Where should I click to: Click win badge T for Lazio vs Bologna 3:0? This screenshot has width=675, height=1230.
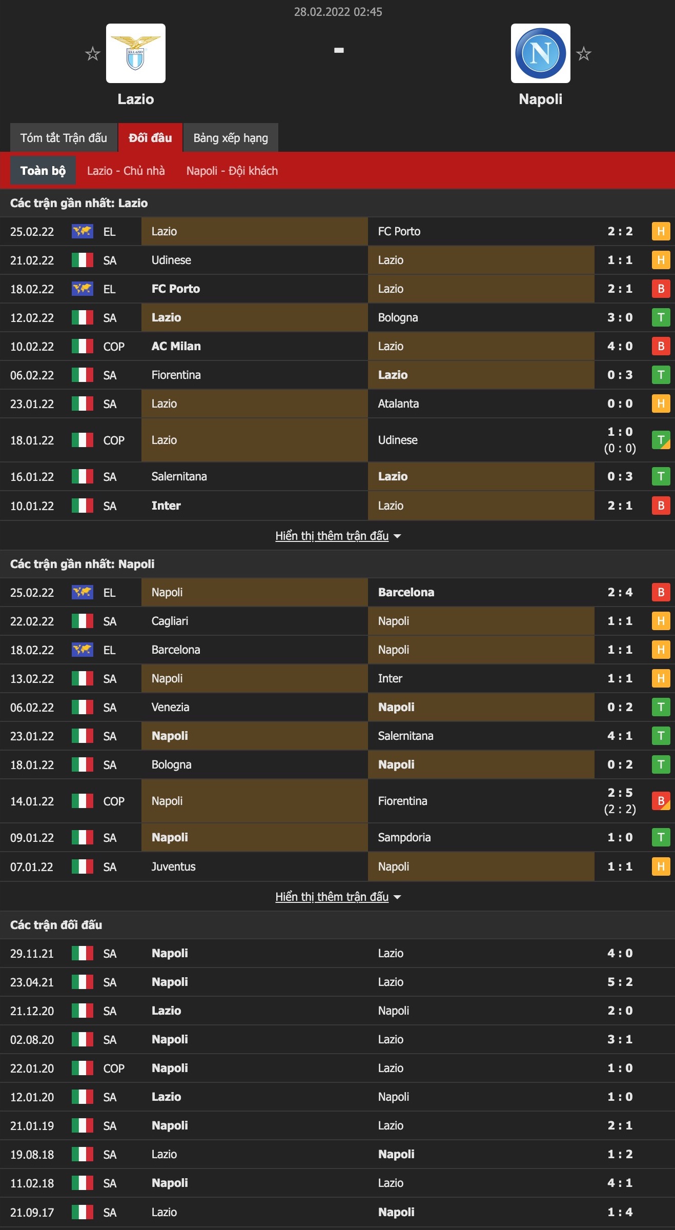tap(661, 317)
